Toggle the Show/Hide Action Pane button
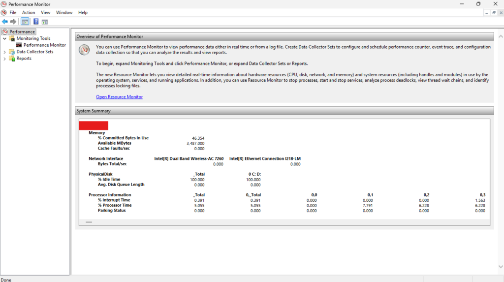 point(45,22)
